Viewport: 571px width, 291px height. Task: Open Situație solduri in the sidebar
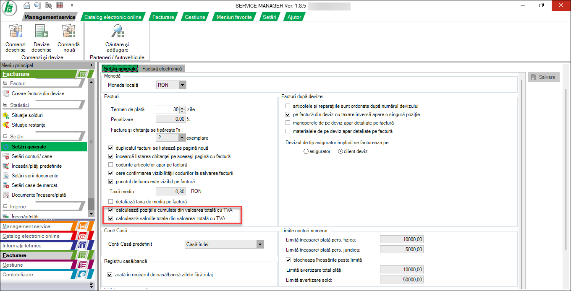[27, 115]
